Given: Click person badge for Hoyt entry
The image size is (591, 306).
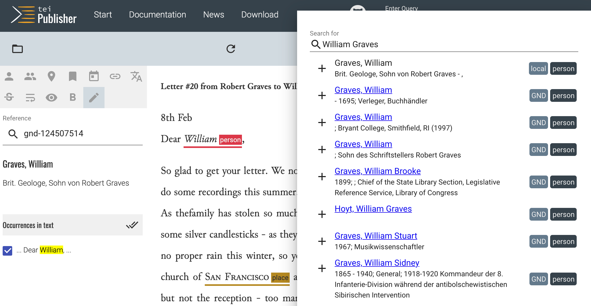Looking at the screenshot, I should (x=563, y=214).
